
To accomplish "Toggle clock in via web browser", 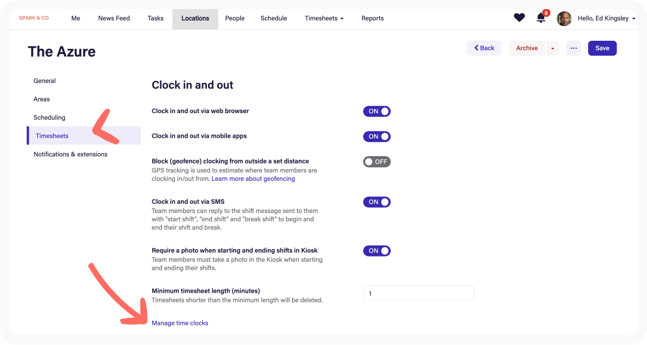I will 376,111.
